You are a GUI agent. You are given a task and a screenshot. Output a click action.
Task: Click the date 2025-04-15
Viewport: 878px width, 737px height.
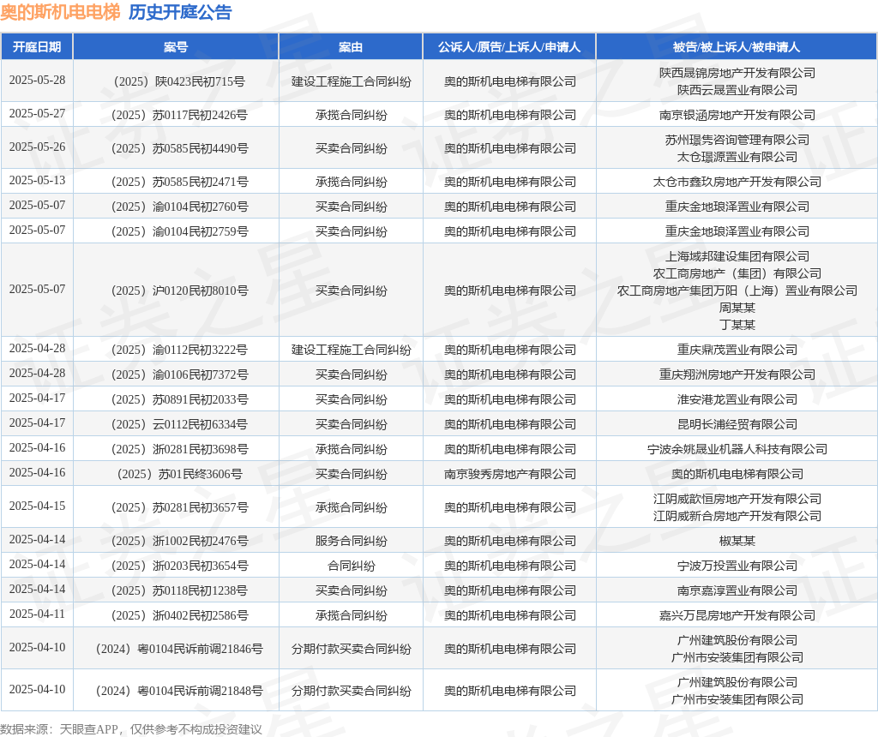pyautogui.click(x=37, y=506)
